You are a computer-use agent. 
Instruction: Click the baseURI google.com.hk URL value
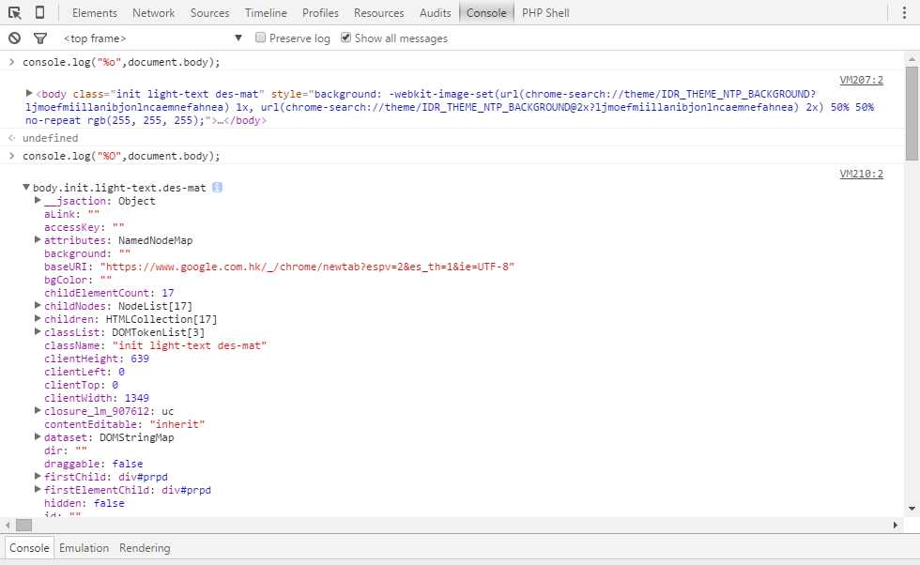point(308,267)
